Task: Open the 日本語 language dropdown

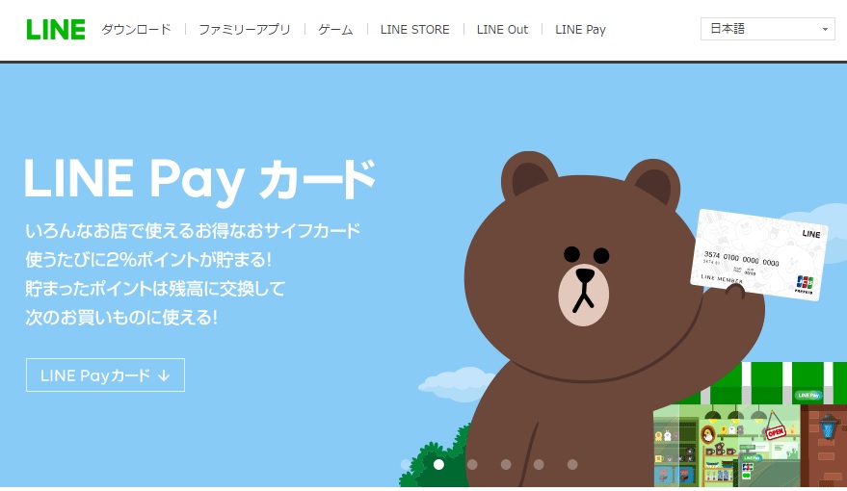Action: [767, 29]
